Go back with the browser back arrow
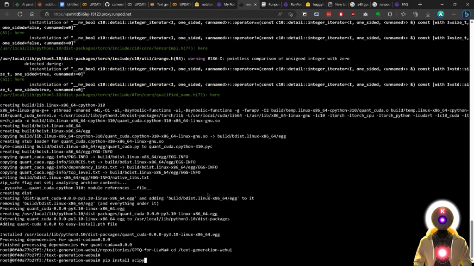The width and height of the screenshot is (474, 266). pyautogui.click(x=8, y=14)
